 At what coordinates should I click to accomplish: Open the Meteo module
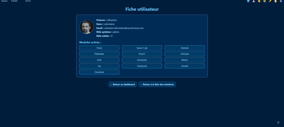tap(185, 60)
